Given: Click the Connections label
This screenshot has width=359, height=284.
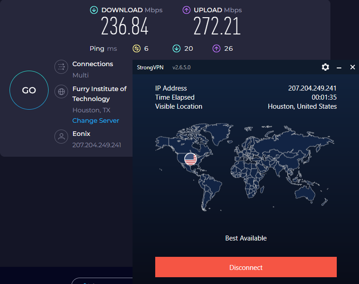Looking at the screenshot, I should pos(93,64).
